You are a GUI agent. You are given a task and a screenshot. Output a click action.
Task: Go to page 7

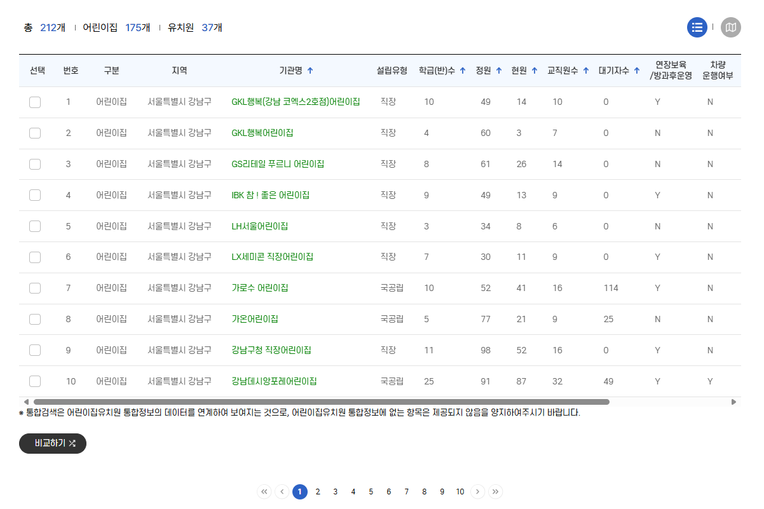click(x=407, y=491)
